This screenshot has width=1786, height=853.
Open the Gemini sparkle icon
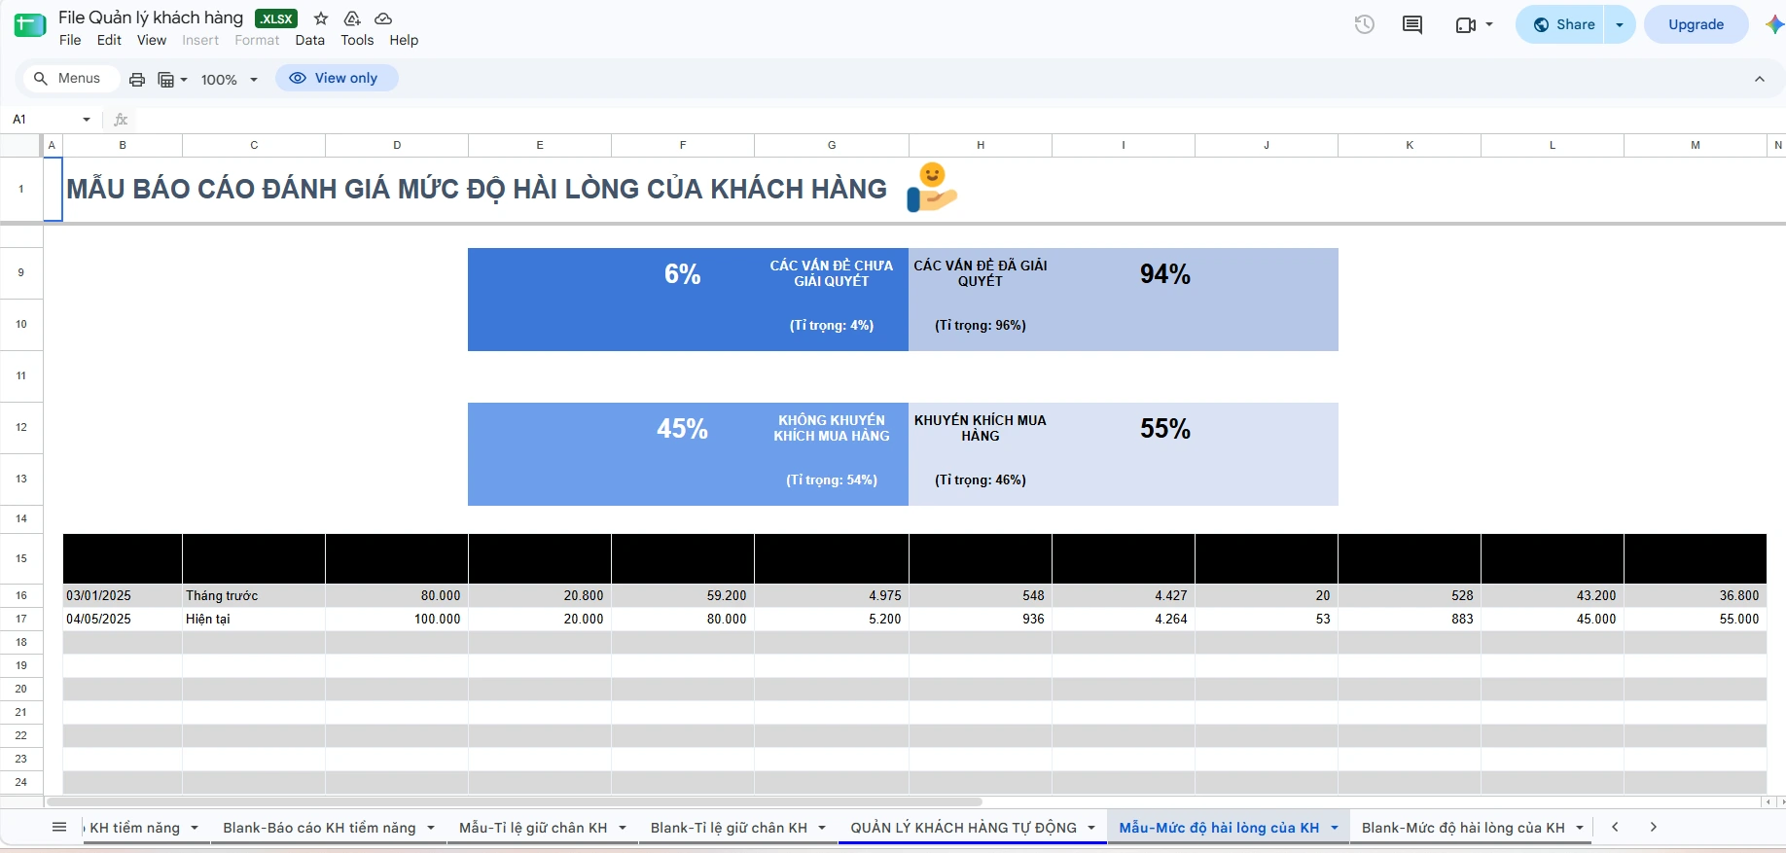(x=1774, y=24)
